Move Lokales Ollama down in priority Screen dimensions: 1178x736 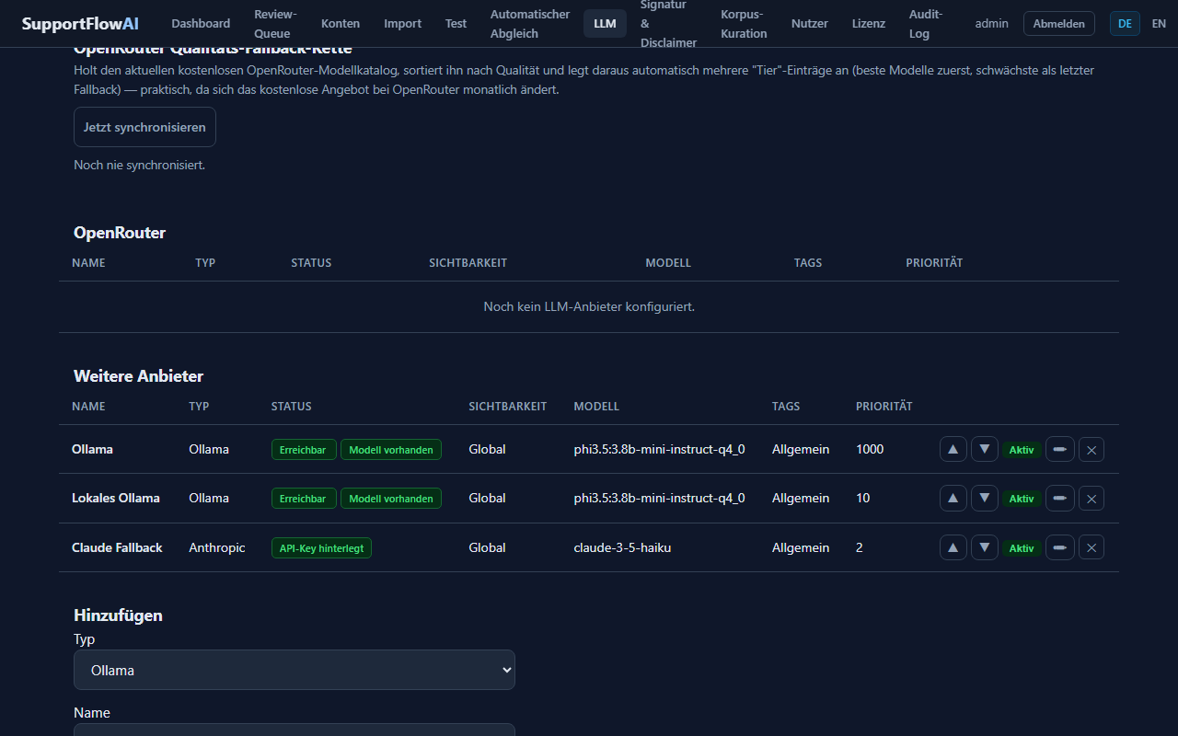click(x=985, y=498)
